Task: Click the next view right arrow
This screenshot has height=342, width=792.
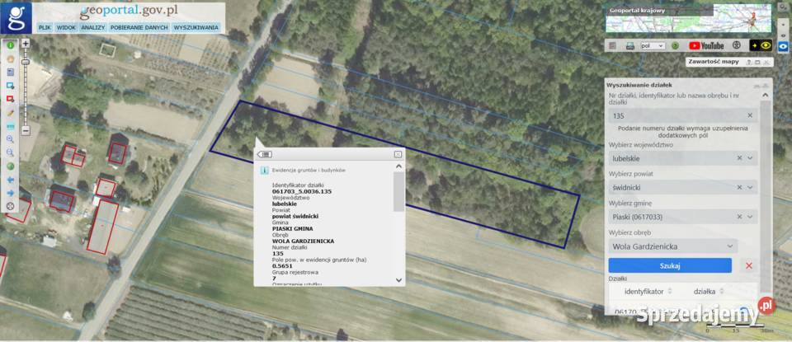Action: (x=11, y=192)
